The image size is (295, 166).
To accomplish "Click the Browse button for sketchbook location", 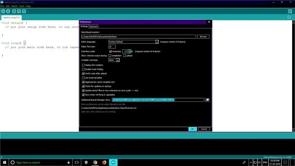I will point(203,37).
